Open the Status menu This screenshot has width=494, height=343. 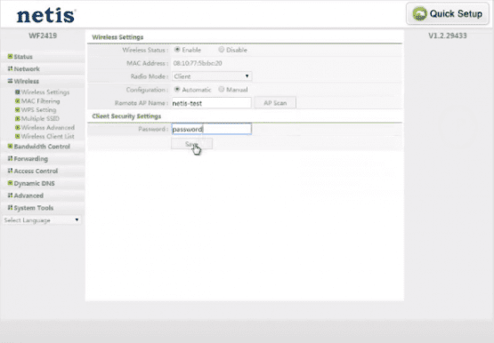pyautogui.click(x=23, y=57)
